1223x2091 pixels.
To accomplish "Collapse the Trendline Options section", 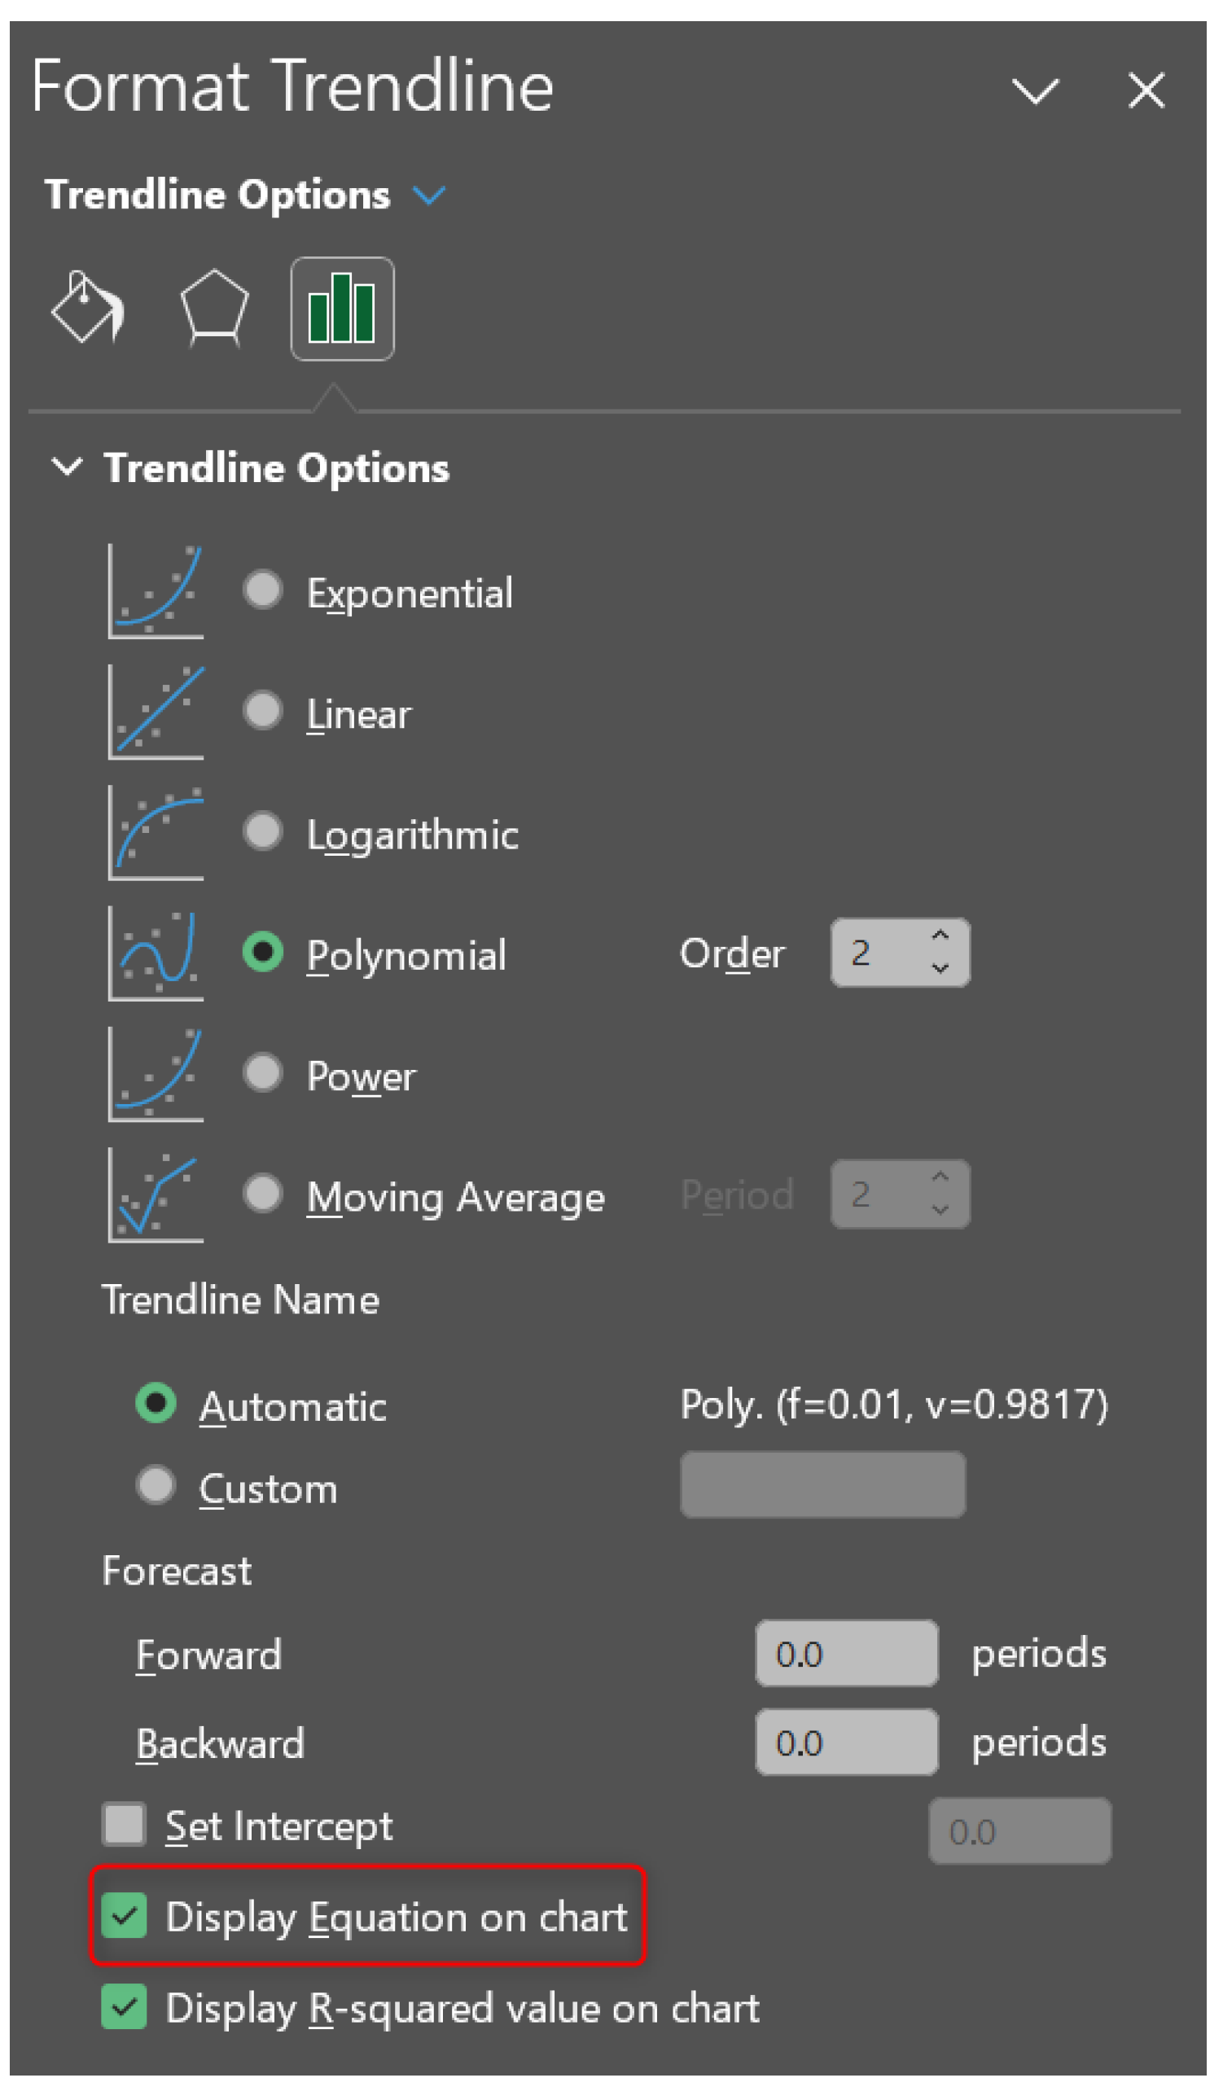I will [x=67, y=467].
